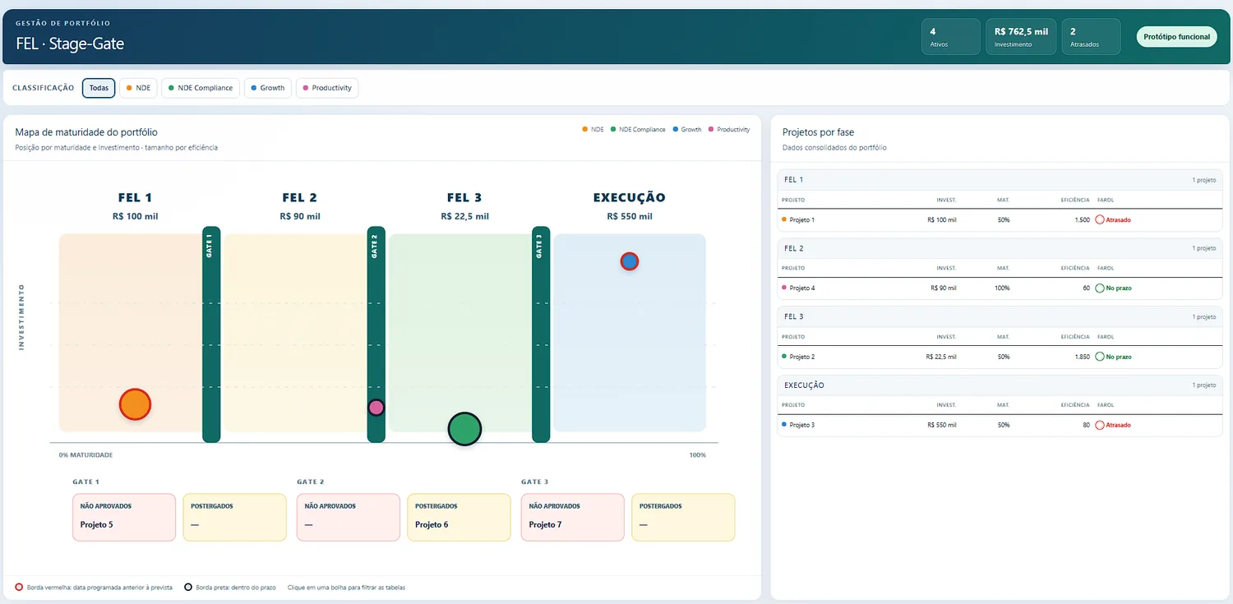Viewport: 1233px width, 604px height.
Task: Select the Productivity filter chip
Action: [x=327, y=88]
